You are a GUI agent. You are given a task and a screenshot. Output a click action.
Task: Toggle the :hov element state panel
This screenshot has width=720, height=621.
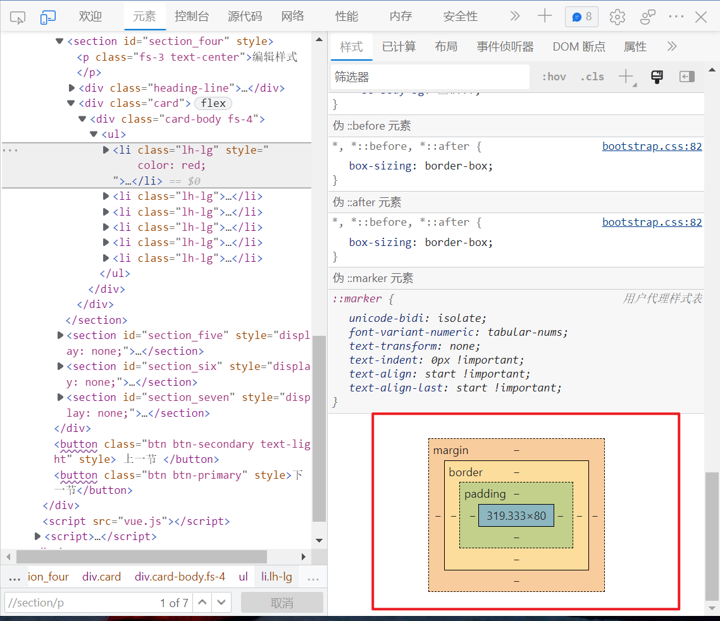tap(554, 77)
